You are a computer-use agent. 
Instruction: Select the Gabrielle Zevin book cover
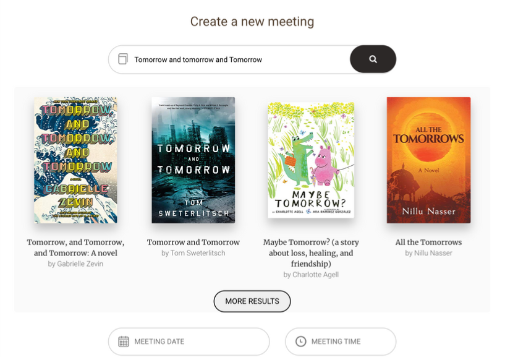tap(75, 160)
